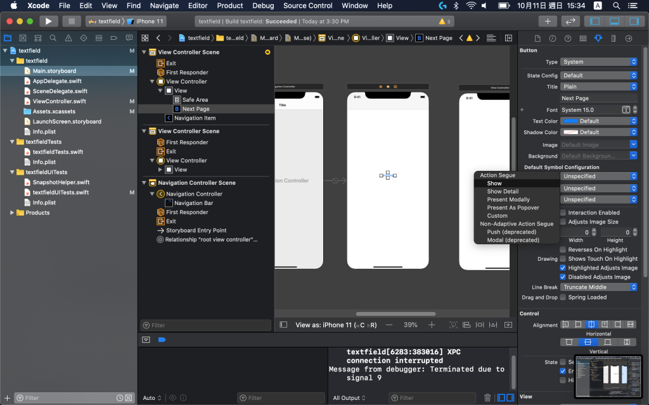Toggle the Debug area panel visibility

(x=614, y=21)
